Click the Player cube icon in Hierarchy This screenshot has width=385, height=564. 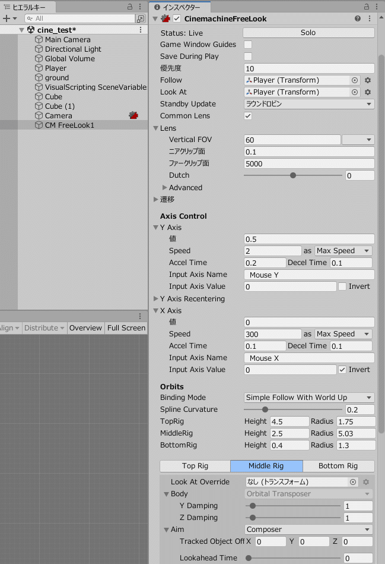click(x=39, y=68)
